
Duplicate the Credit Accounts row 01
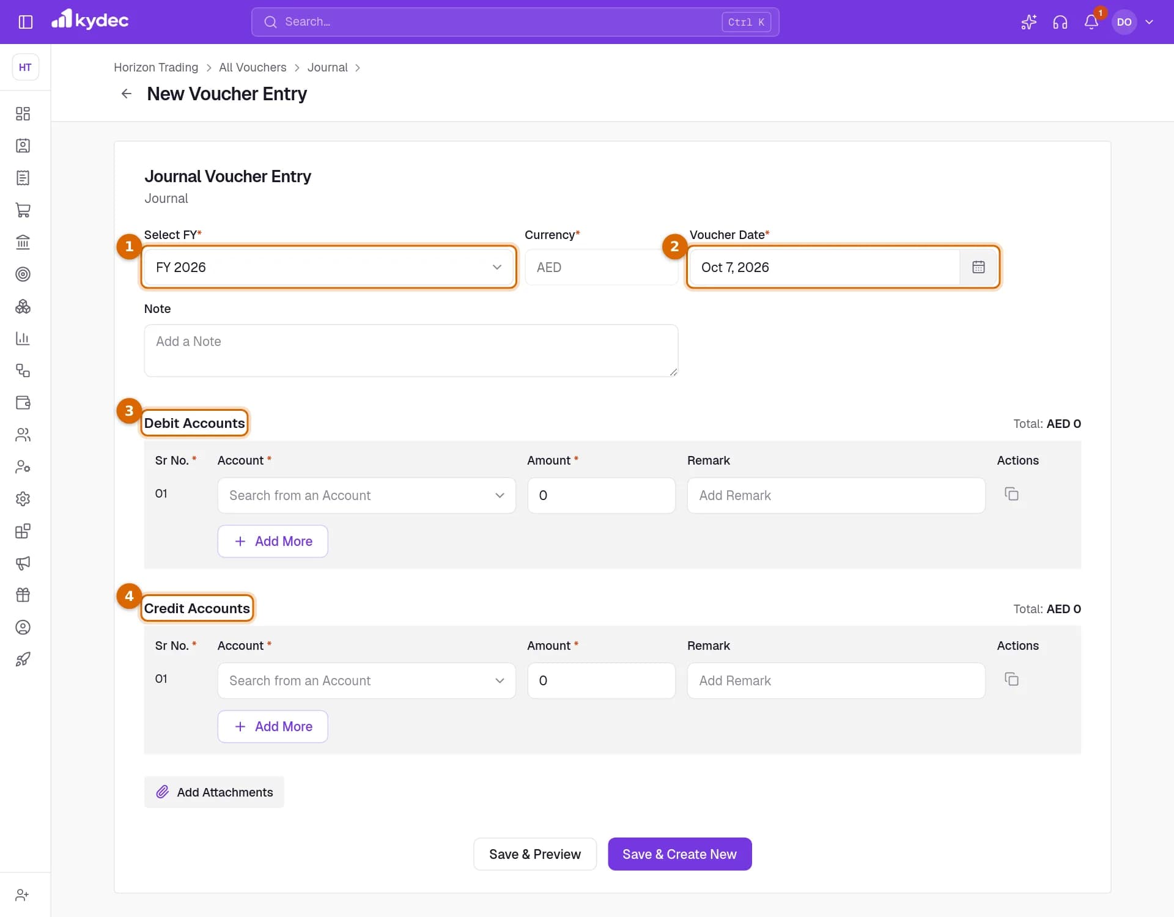tap(1011, 679)
